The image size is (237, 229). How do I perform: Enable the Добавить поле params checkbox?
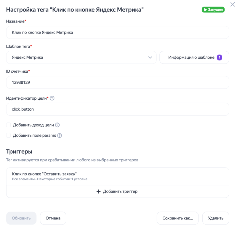pyautogui.click(x=9, y=136)
